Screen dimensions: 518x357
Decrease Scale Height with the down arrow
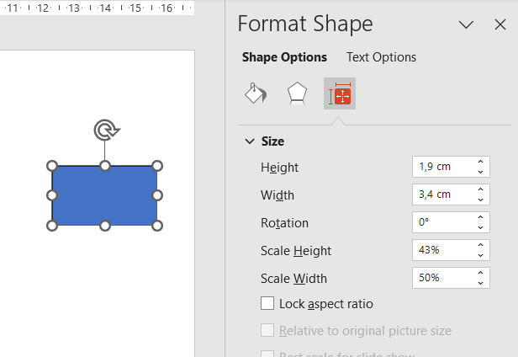click(x=480, y=255)
